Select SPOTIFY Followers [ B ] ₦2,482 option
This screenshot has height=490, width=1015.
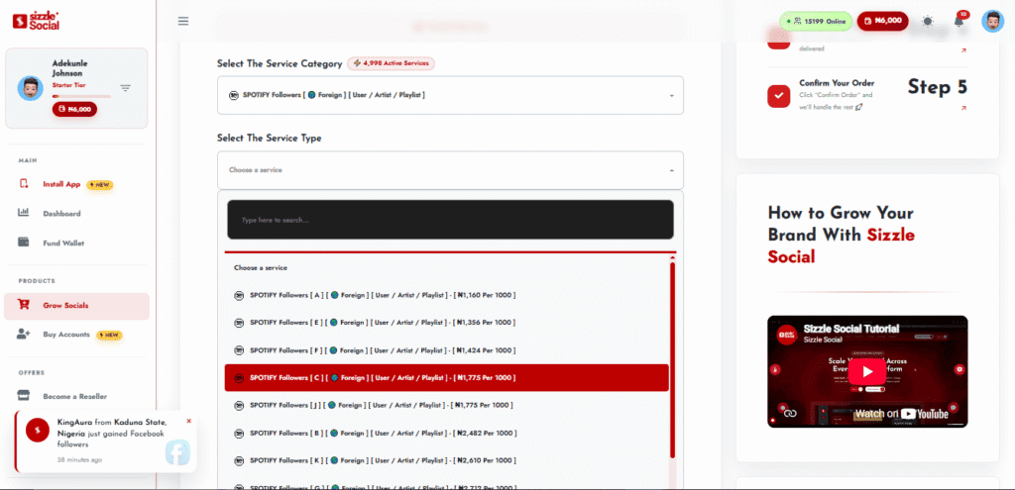pyautogui.click(x=447, y=434)
